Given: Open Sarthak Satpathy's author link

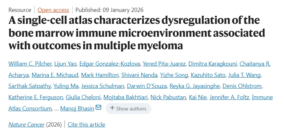Looking at the screenshot, I should (x=28, y=86).
